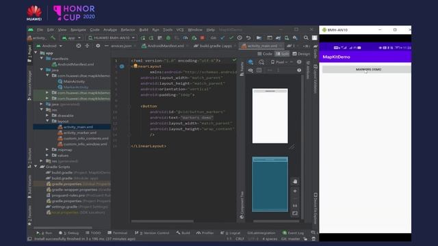Open the Build Variants side panel
Image resolution: width=438 pixels, height=246 pixels.
pyautogui.click(x=29, y=187)
